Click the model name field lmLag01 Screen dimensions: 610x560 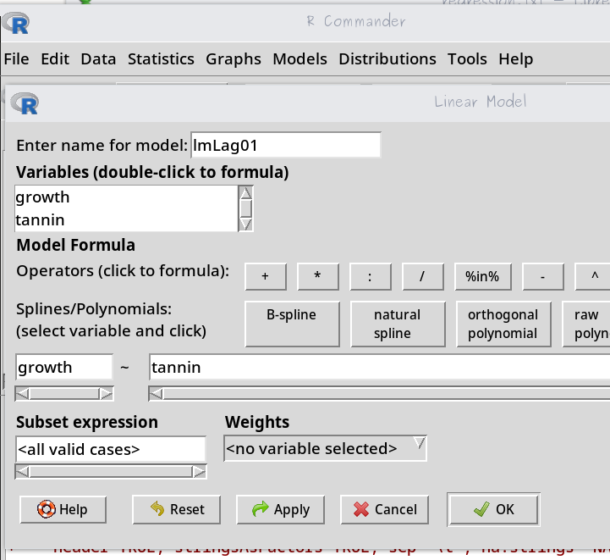pyautogui.click(x=285, y=145)
